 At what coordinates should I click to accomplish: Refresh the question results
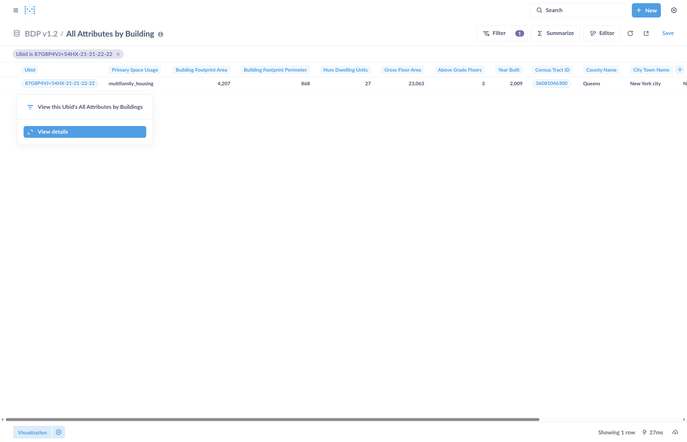pos(630,33)
